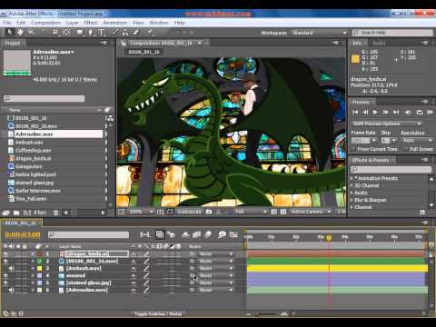This screenshot has height=327, width=436.
Task: Select the Puppet Pin tool
Action: 150,32
